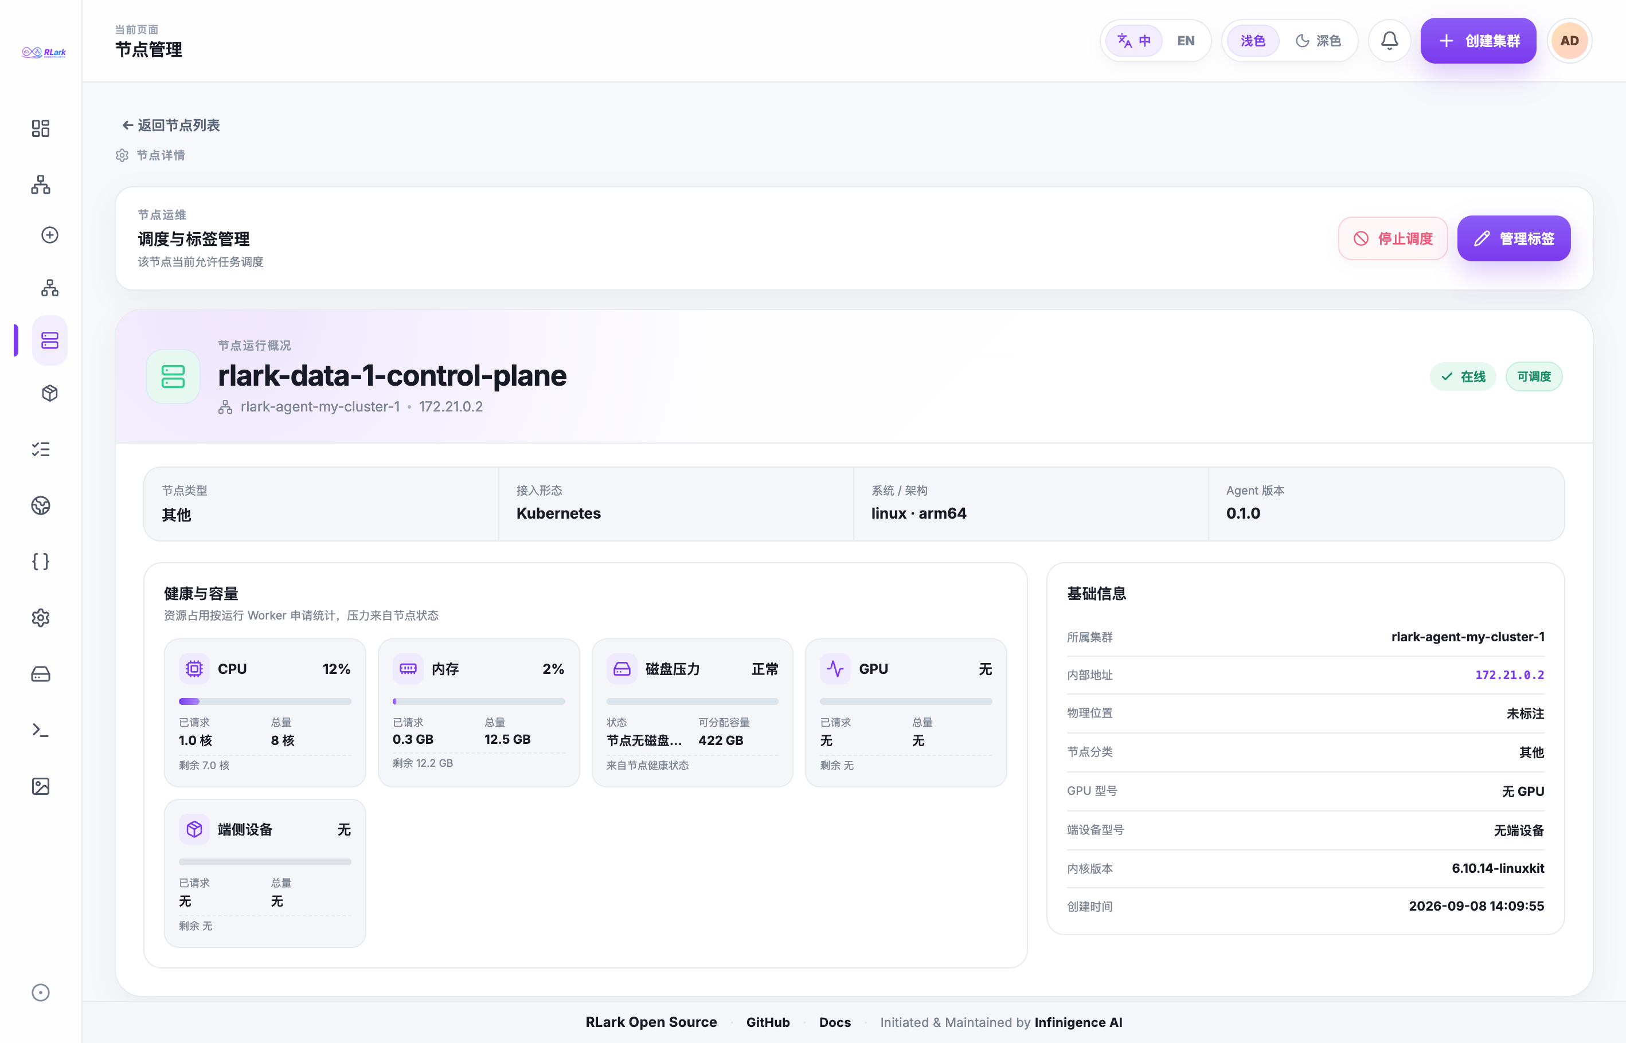Click the 可调度 status badge

point(1534,377)
